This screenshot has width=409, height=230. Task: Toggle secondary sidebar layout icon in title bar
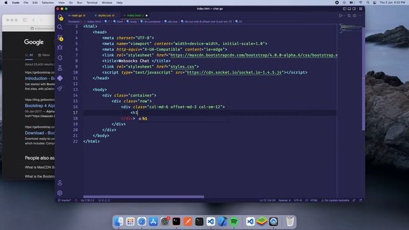tap(354, 8)
